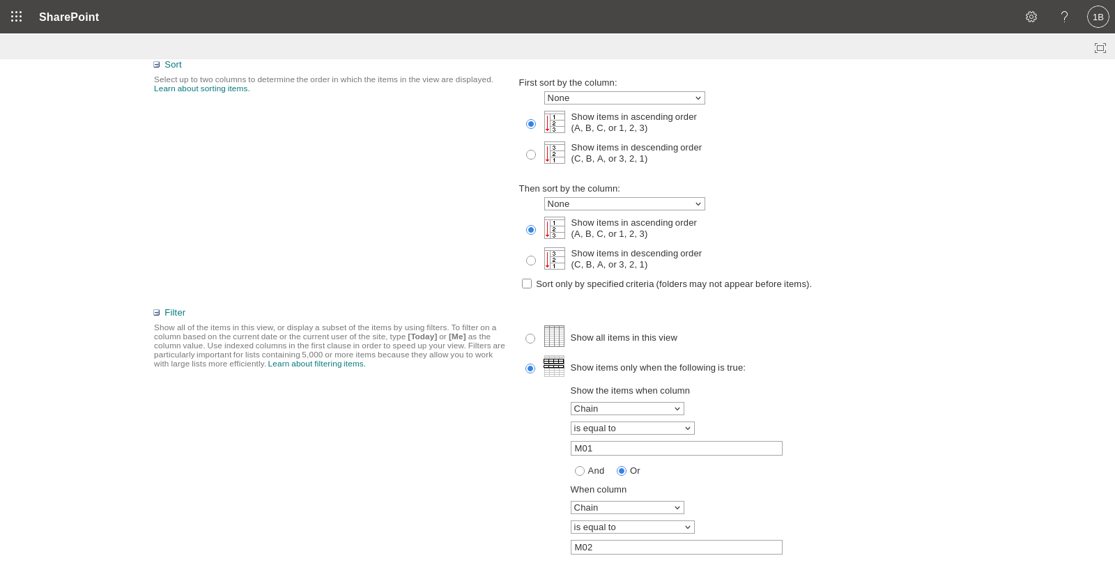Choose the Or filter operator

point(622,471)
